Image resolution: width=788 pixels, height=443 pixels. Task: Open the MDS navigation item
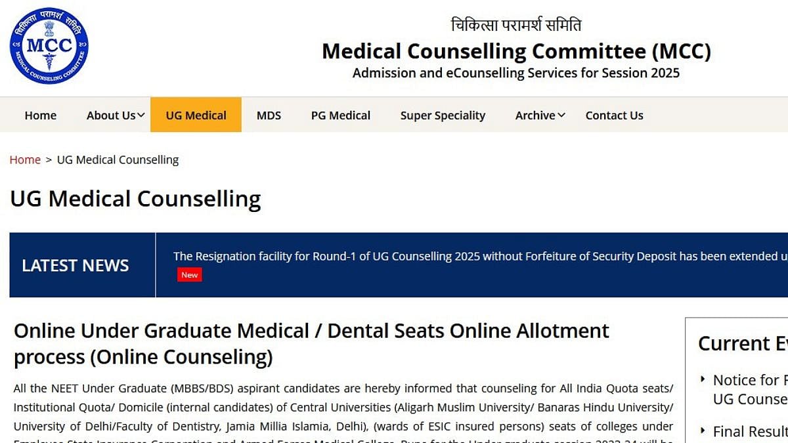point(269,116)
